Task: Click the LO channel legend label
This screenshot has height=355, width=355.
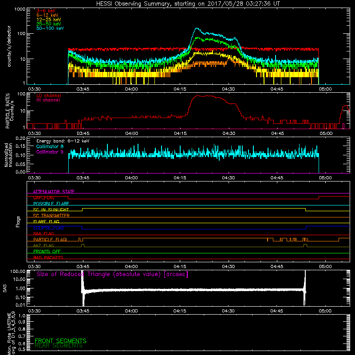Action: 49,95
